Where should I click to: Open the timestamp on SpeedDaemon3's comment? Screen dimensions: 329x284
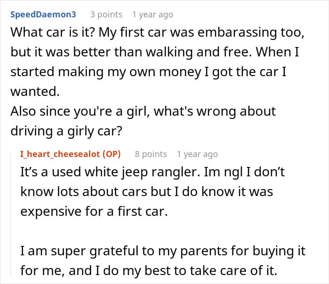pos(152,15)
